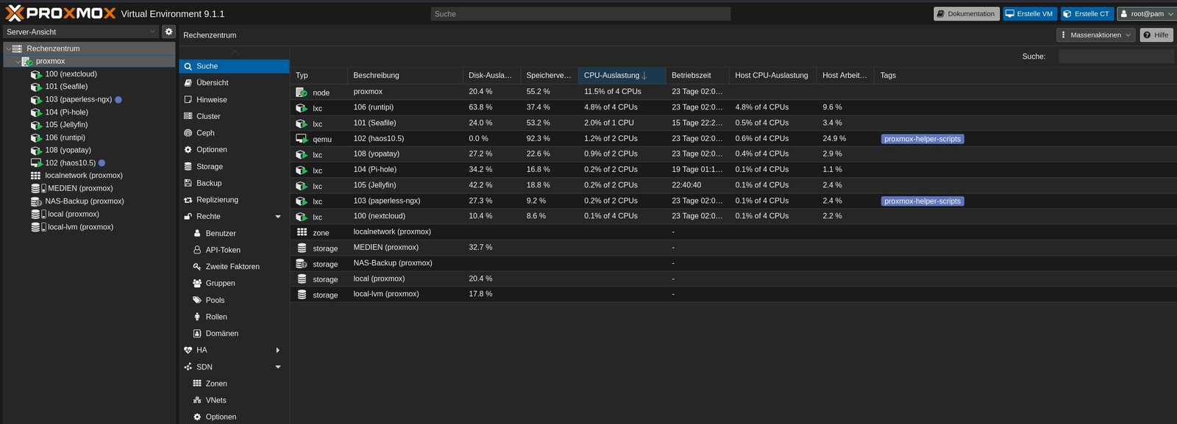The height and width of the screenshot is (424, 1177).
Task: Click the Erstelle VM button
Action: (1029, 13)
